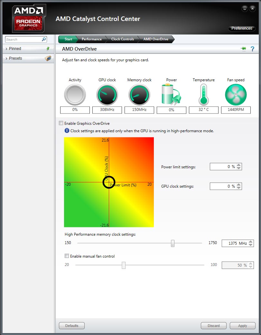Increase fan speed percent with up arrow
The height and width of the screenshot is (335, 261).
click(x=251, y=264)
